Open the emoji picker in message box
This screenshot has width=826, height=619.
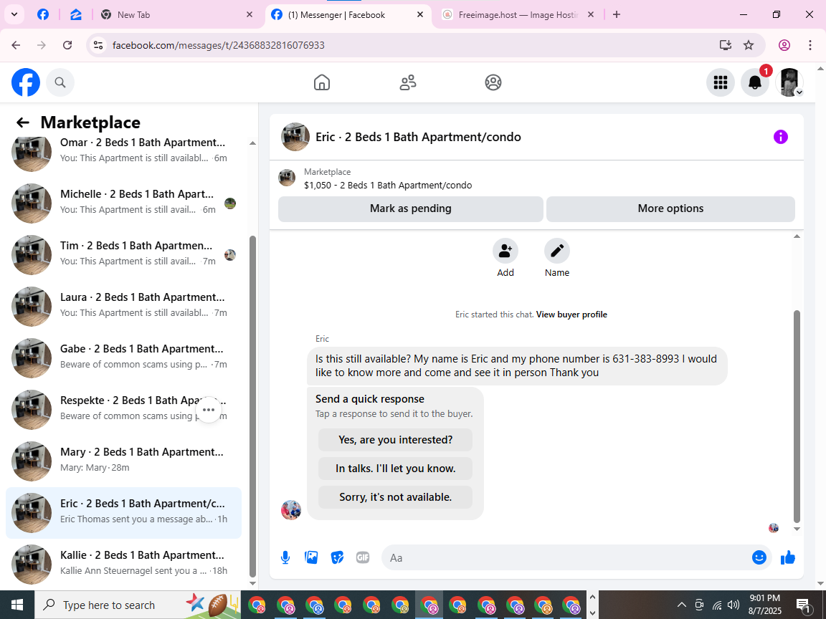click(x=759, y=557)
